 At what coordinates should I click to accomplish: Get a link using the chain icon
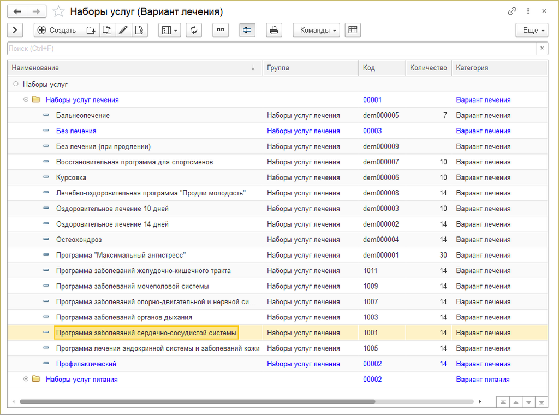(x=512, y=11)
